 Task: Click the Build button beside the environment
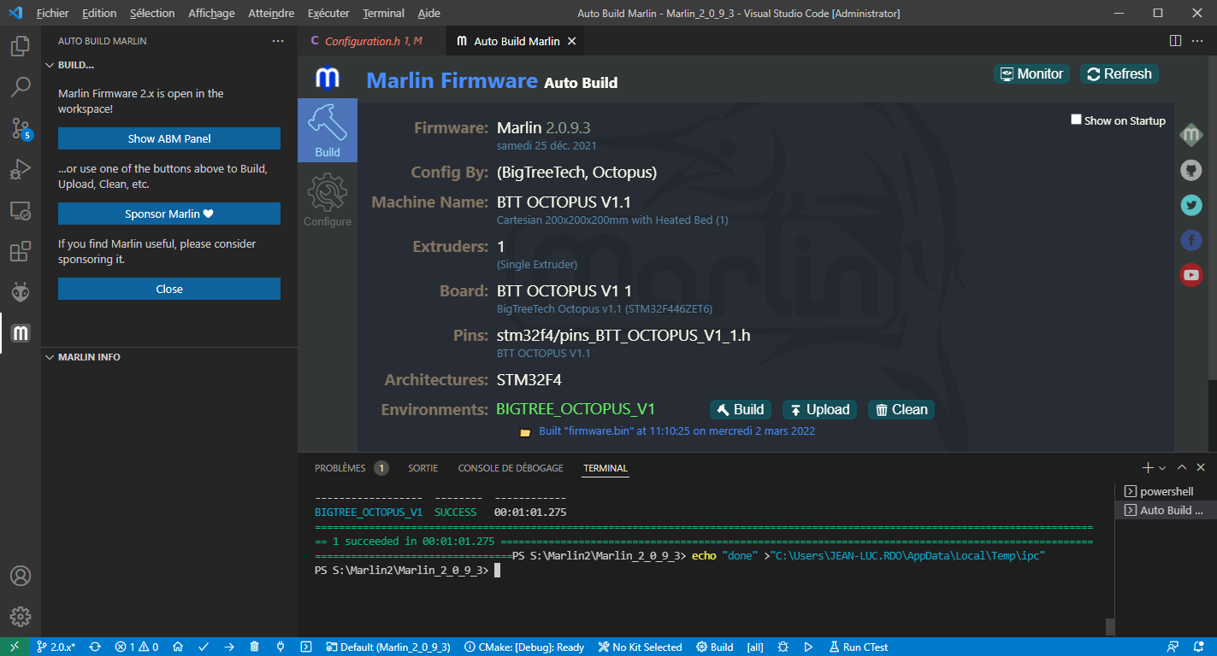point(741,410)
